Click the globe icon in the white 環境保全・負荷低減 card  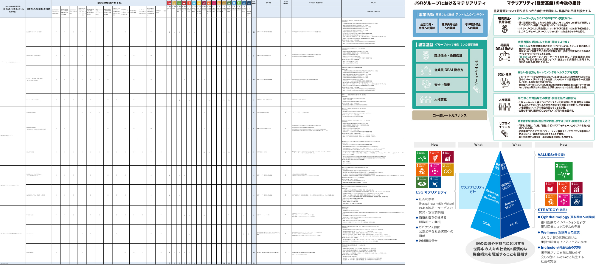pos(505,29)
